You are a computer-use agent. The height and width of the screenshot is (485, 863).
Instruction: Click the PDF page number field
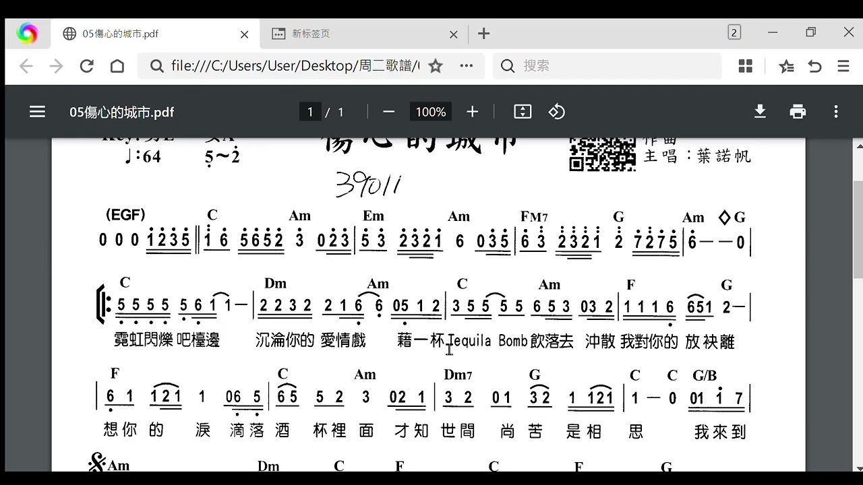pos(310,112)
